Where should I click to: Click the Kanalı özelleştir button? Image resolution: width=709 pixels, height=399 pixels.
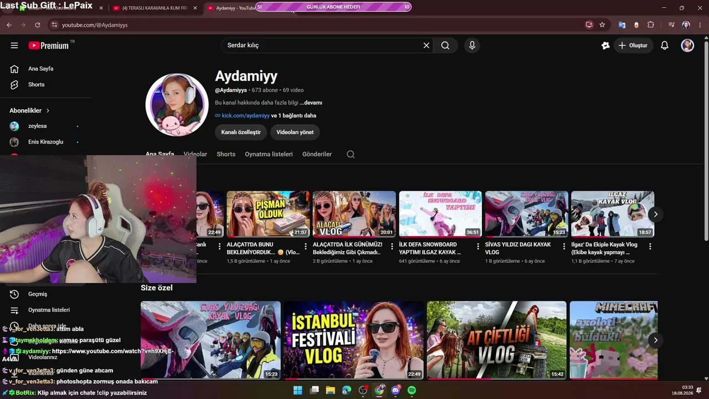pyautogui.click(x=241, y=132)
